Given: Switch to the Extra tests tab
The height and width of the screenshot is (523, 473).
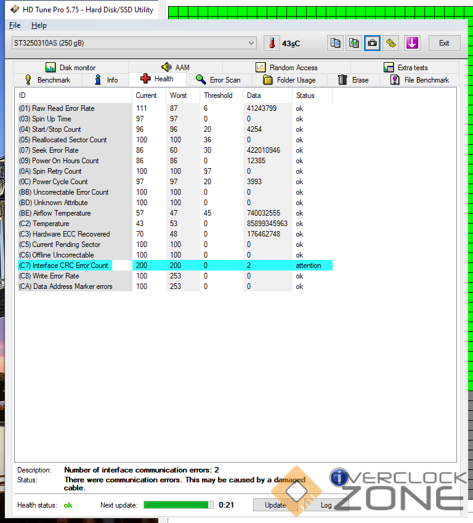Looking at the screenshot, I should click(405, 68).
